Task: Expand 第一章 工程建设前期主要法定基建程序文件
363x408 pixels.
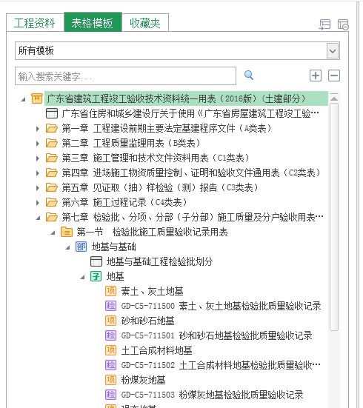Action: pyautogui.click(x=38, y=129)
